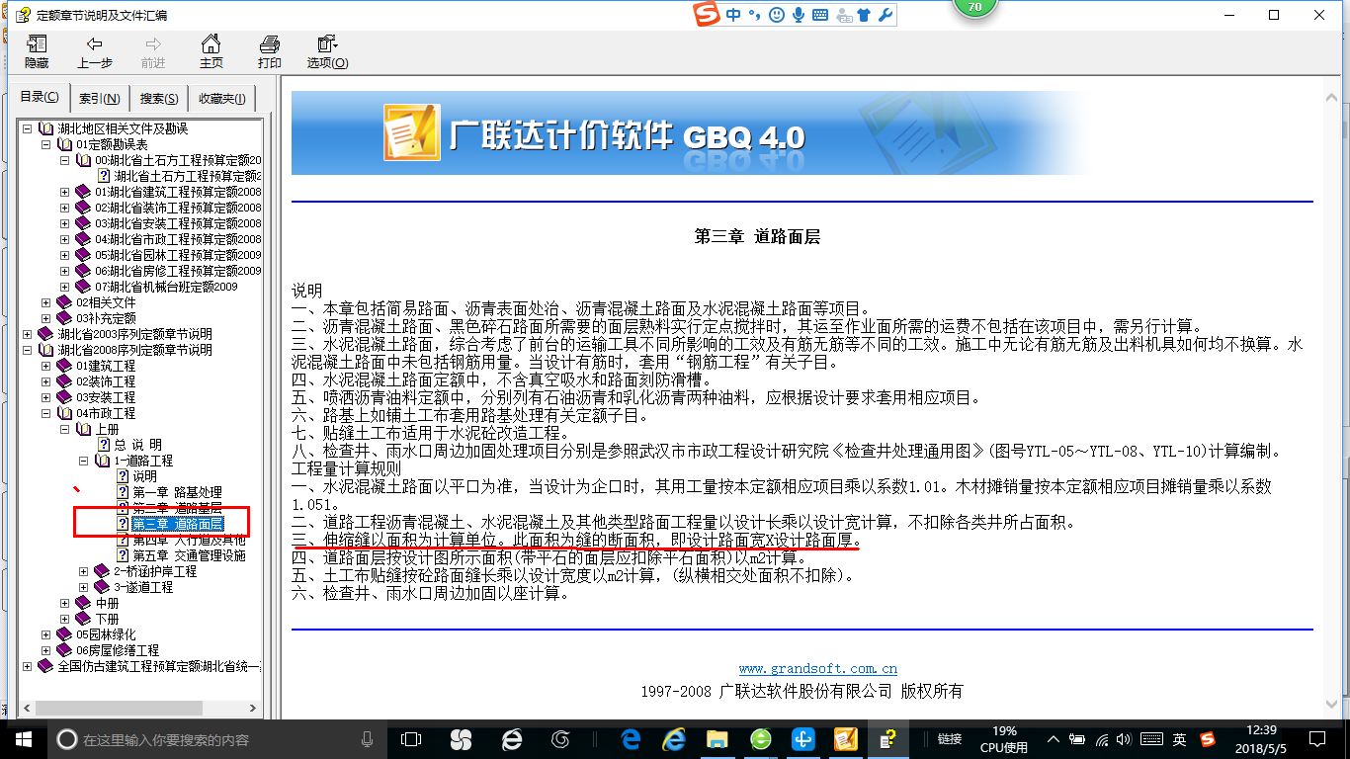1350x759 pixels.
Task: Collapse the 1-道路工程 node
Action: pyautogui.click(x=84, y=461)
